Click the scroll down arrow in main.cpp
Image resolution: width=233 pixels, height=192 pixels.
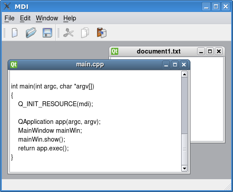(x=184, y=168)
